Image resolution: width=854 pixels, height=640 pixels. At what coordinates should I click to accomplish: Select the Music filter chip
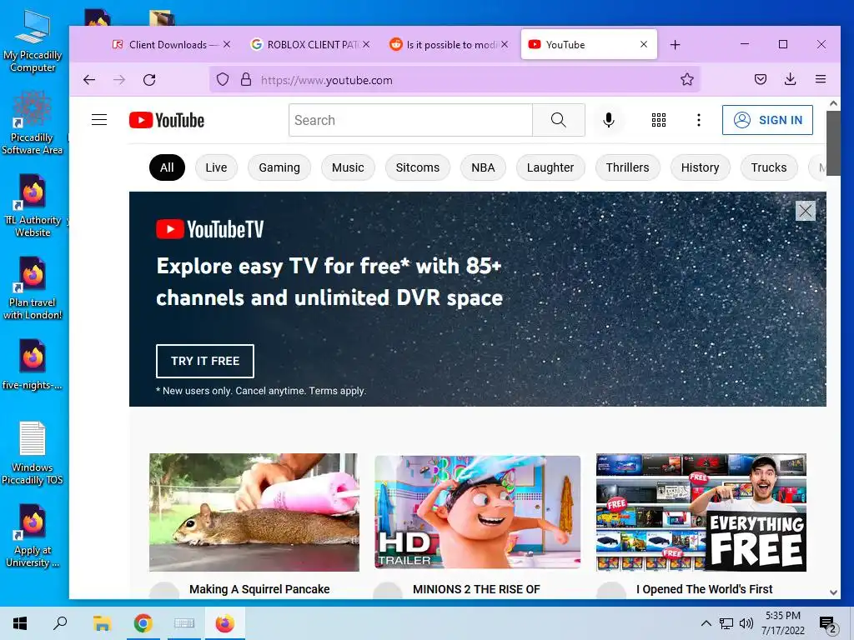(348, 167)
